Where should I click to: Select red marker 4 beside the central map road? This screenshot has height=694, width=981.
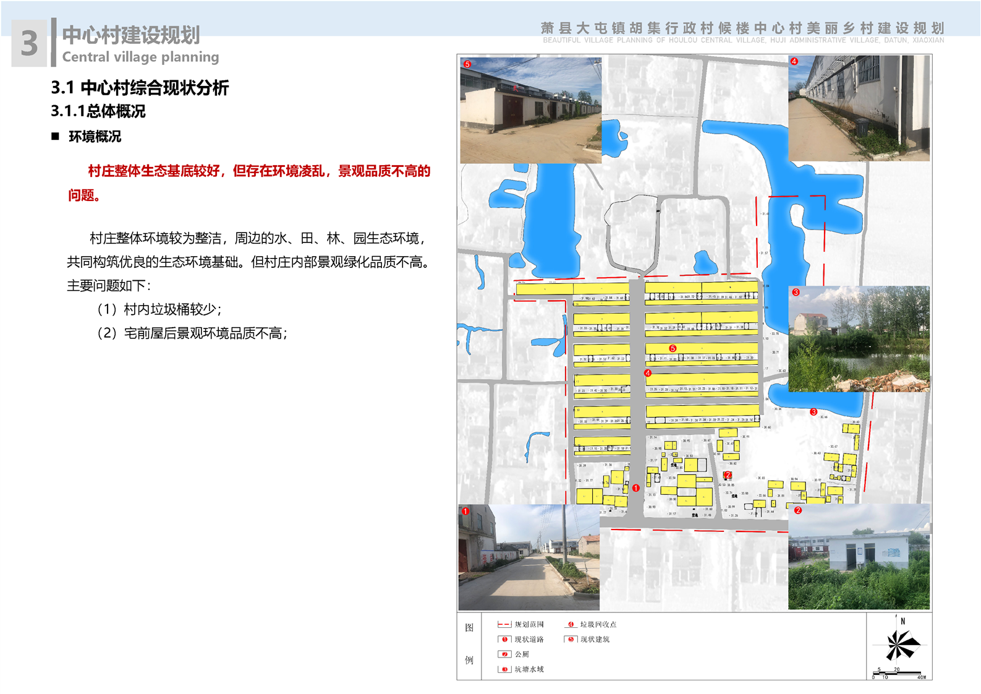pyautogui.click(x=648, y=373)
